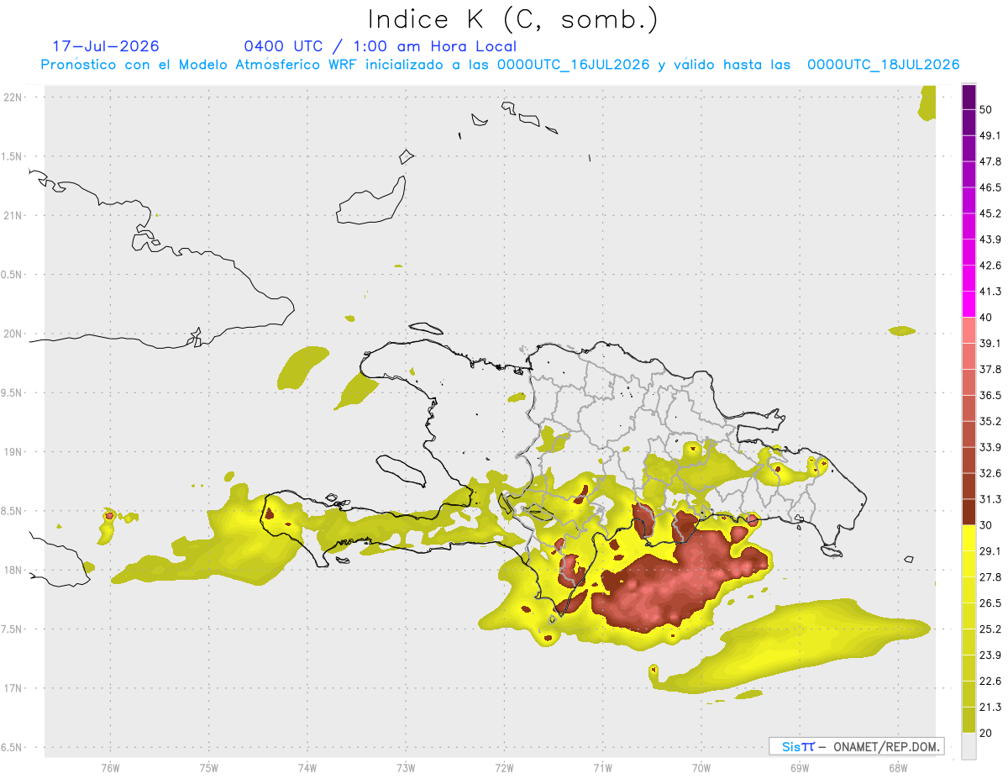Click the color scale value 40

coord(985,317)
